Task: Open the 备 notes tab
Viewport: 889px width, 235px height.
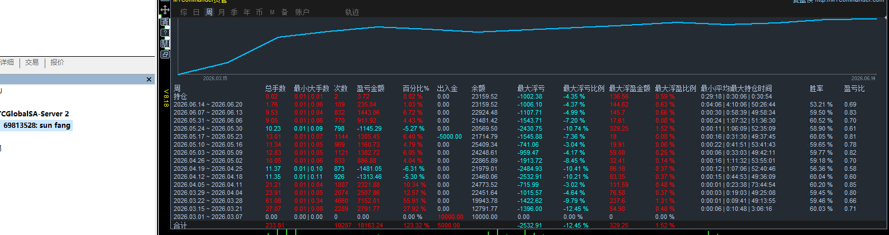Action: coord(284,12)
